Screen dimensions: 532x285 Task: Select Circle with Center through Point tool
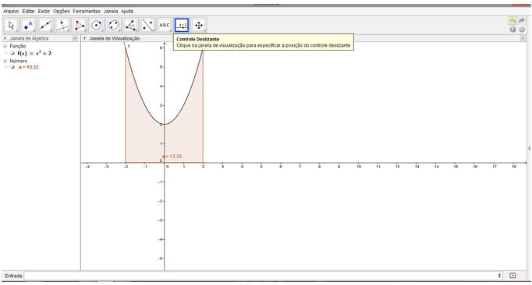coord(97,25)
